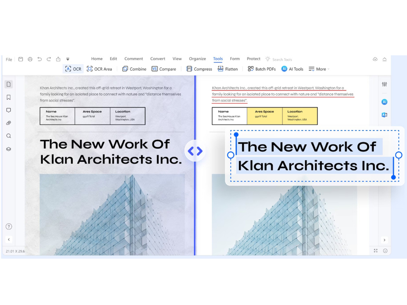Go to next page with right arrow
The width and height of the screenshot is (407, 305).
[x=385, y=240]
